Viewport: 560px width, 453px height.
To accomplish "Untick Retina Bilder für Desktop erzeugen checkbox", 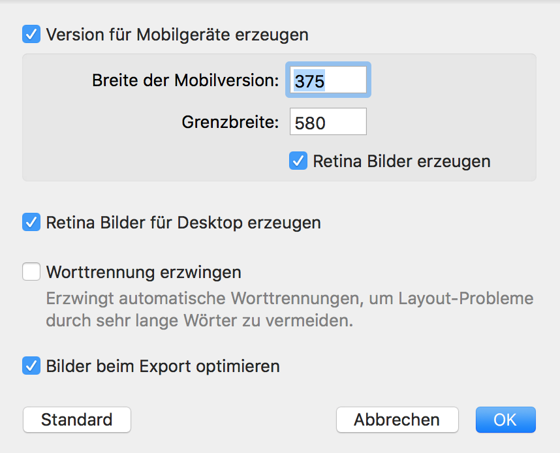I will tap(31, 222).
